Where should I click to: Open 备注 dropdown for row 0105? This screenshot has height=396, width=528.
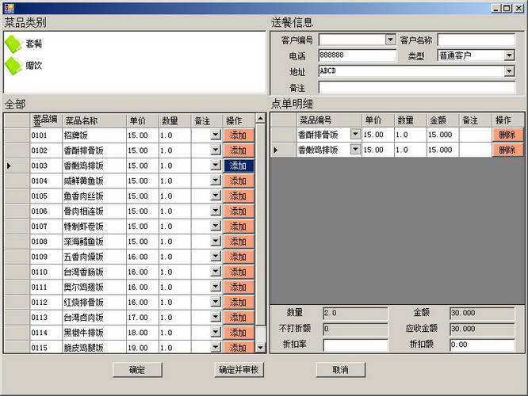(x=216, y=196)
